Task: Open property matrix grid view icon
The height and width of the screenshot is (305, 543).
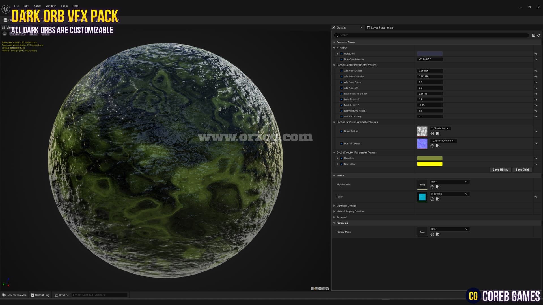Action: [x=534, y=35]
